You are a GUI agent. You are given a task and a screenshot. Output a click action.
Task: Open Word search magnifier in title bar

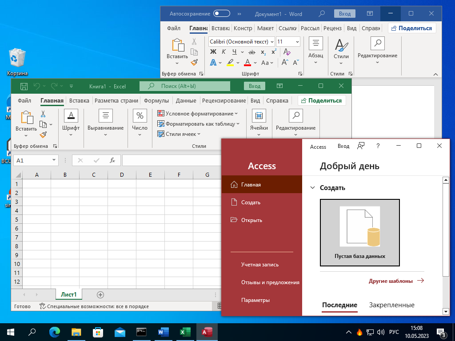322,14
